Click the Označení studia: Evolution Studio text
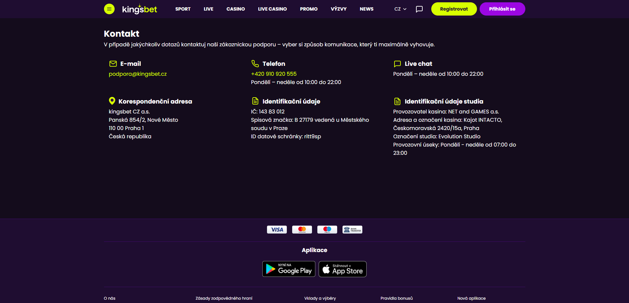This screenshot has height=303, width=629. (437, 136)
